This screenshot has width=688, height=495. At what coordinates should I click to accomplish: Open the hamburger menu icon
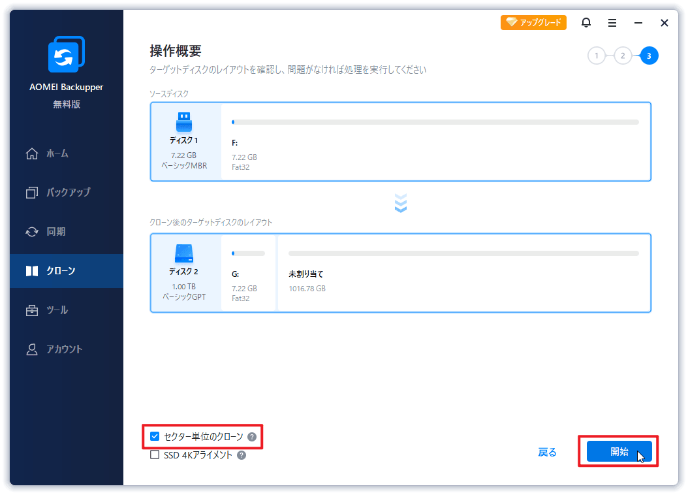tap(612, 23)
